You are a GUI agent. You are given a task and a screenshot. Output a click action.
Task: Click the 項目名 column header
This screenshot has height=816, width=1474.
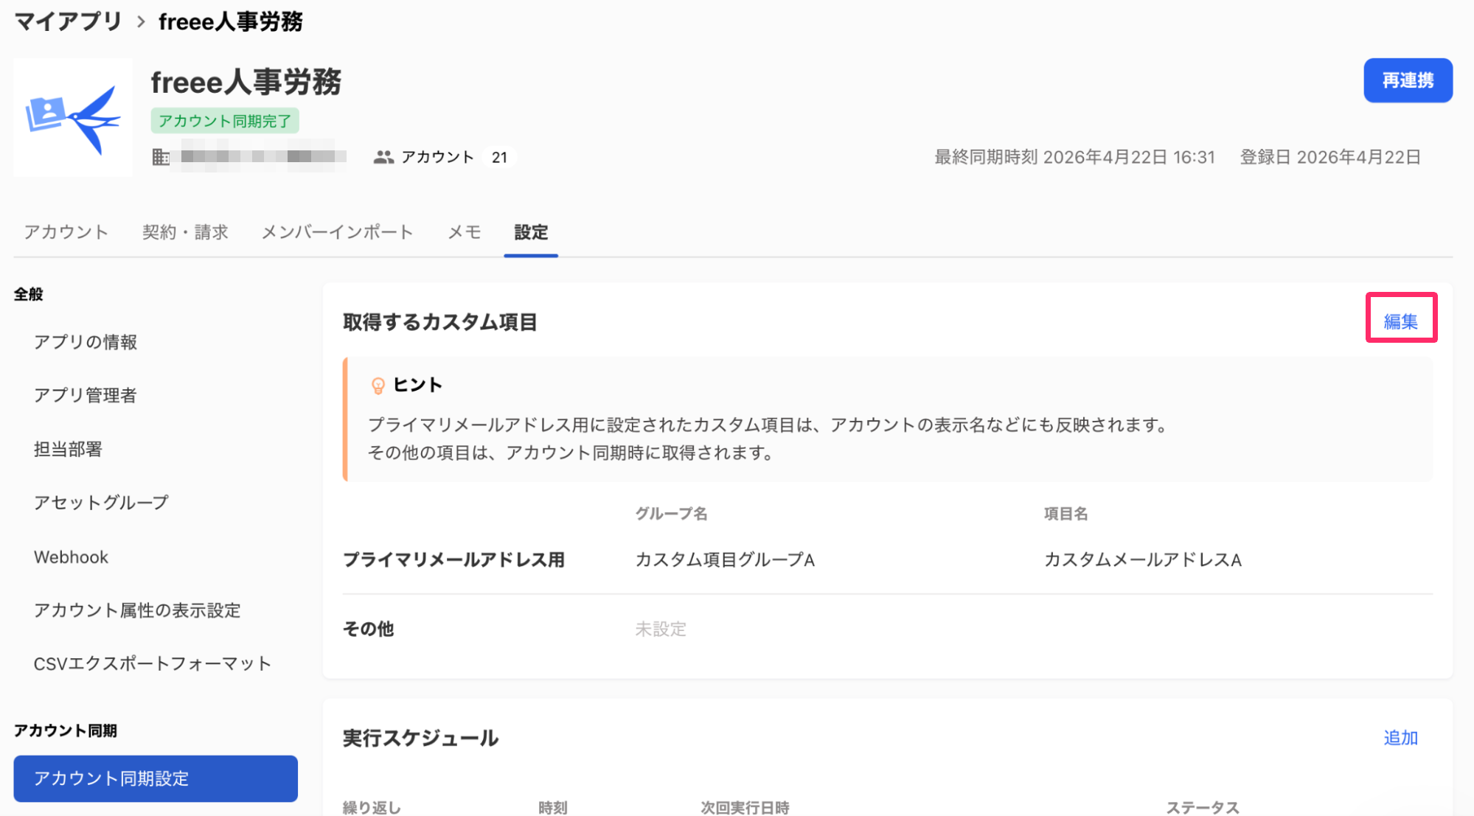(x=1065, y=514)
